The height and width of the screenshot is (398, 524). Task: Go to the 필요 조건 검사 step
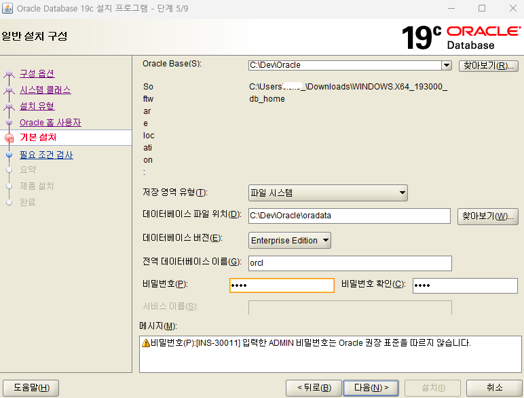(x=46, y=155)
